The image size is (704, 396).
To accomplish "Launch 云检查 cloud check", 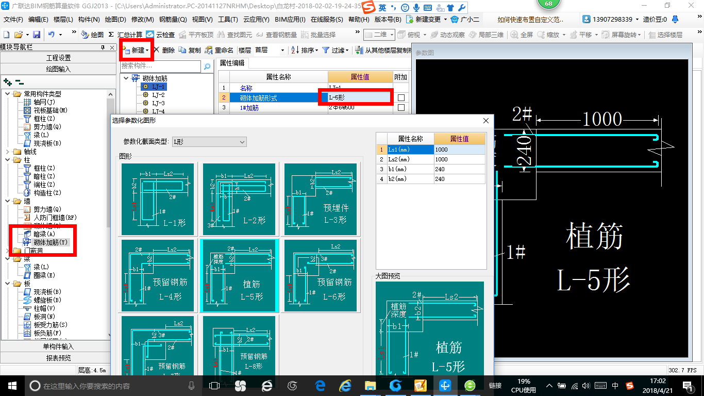I will click(160, 35).
